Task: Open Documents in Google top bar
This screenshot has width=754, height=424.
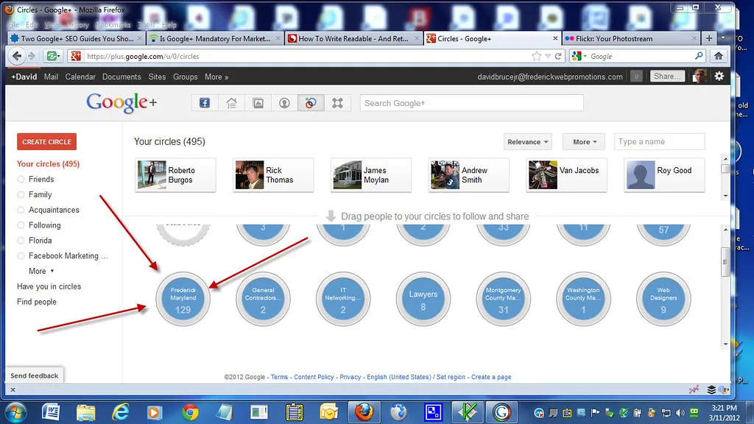Action: [121, 77]
